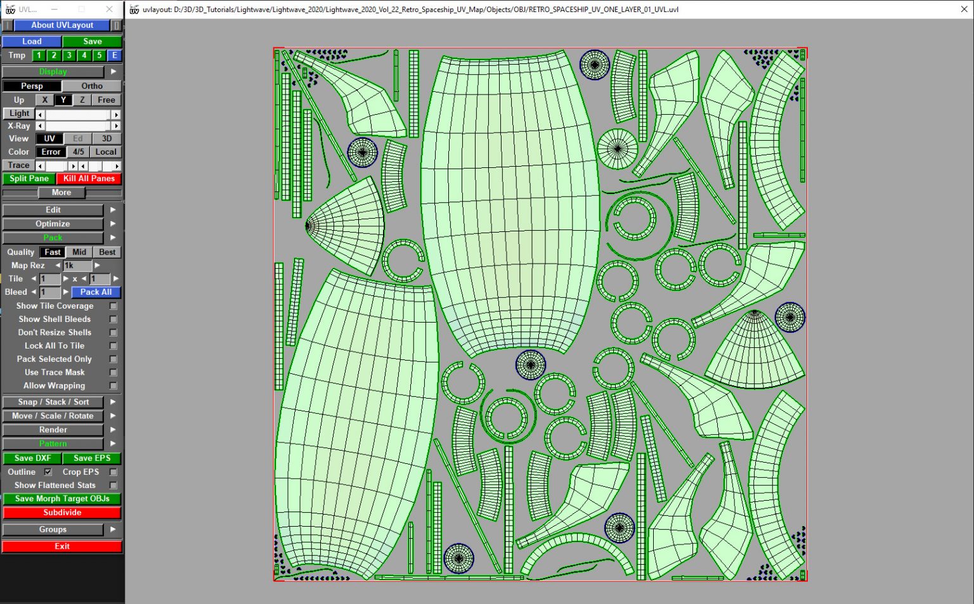Click Save Morph Target OBJs

[x=62, y=499]
